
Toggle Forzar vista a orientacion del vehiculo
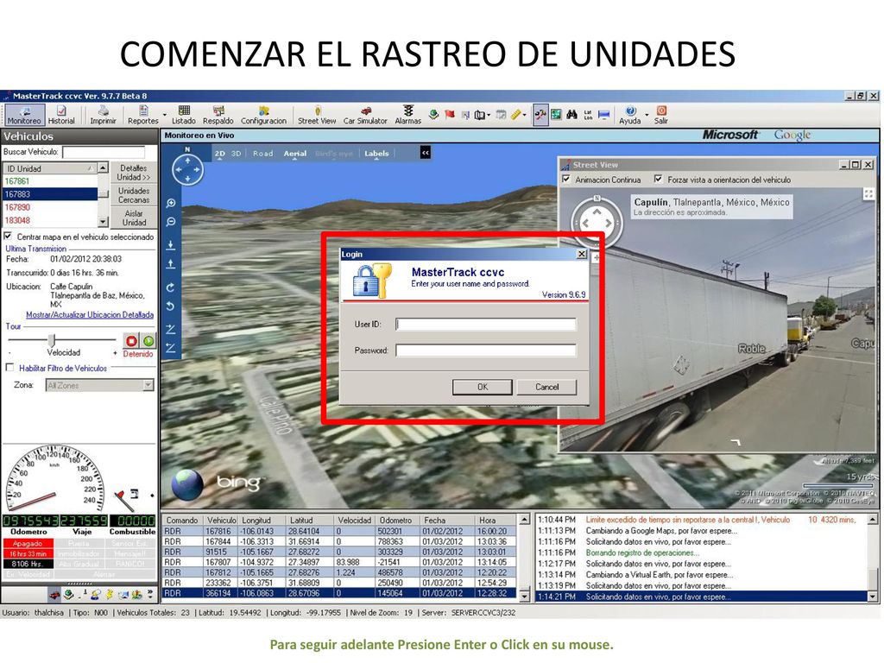[x=658, y=180]
